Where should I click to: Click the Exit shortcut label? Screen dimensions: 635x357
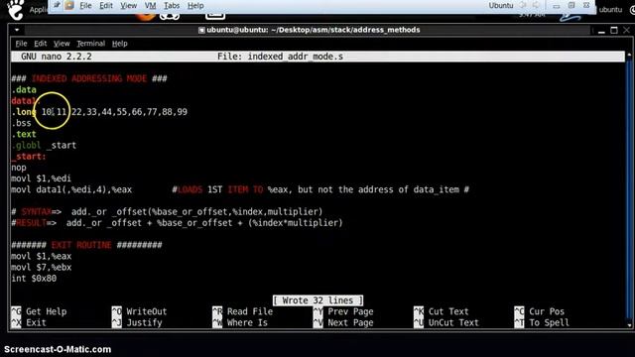tap(36, 323)
